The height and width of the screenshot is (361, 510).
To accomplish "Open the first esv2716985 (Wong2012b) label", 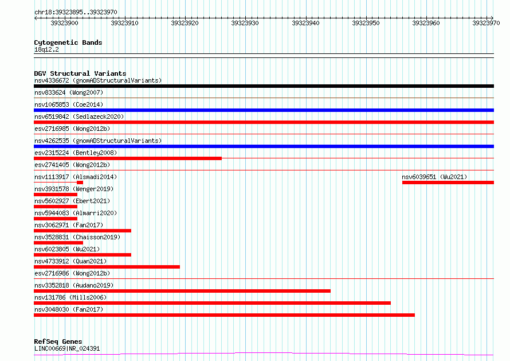I will 72,129.
